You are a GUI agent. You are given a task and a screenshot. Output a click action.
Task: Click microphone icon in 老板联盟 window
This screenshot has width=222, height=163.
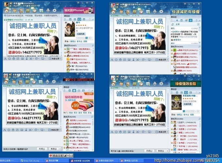pos(47,82)
